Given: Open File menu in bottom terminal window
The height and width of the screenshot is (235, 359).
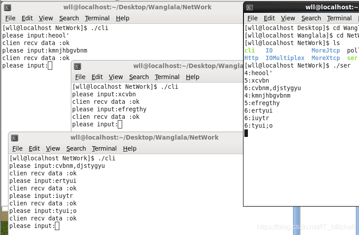Looking at the screenshot, I should [17, 148].
